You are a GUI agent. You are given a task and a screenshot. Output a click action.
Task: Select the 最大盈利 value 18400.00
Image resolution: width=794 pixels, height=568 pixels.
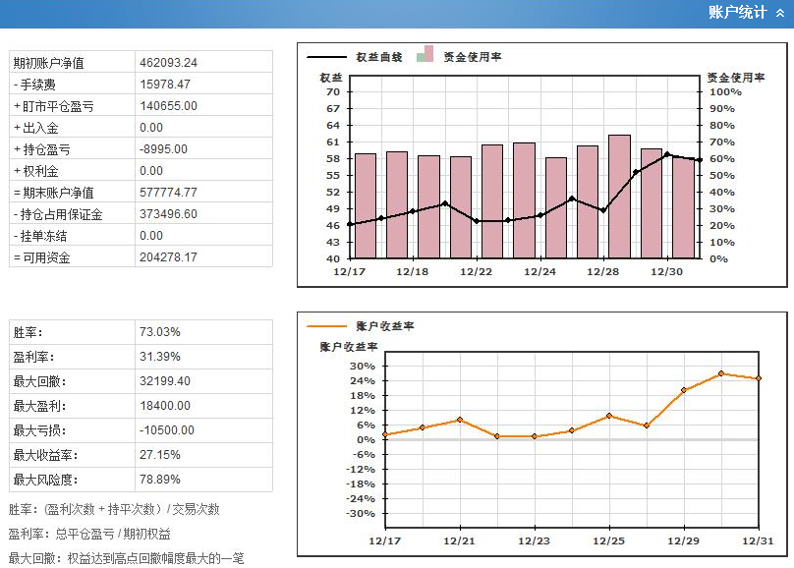coord(165,406)
